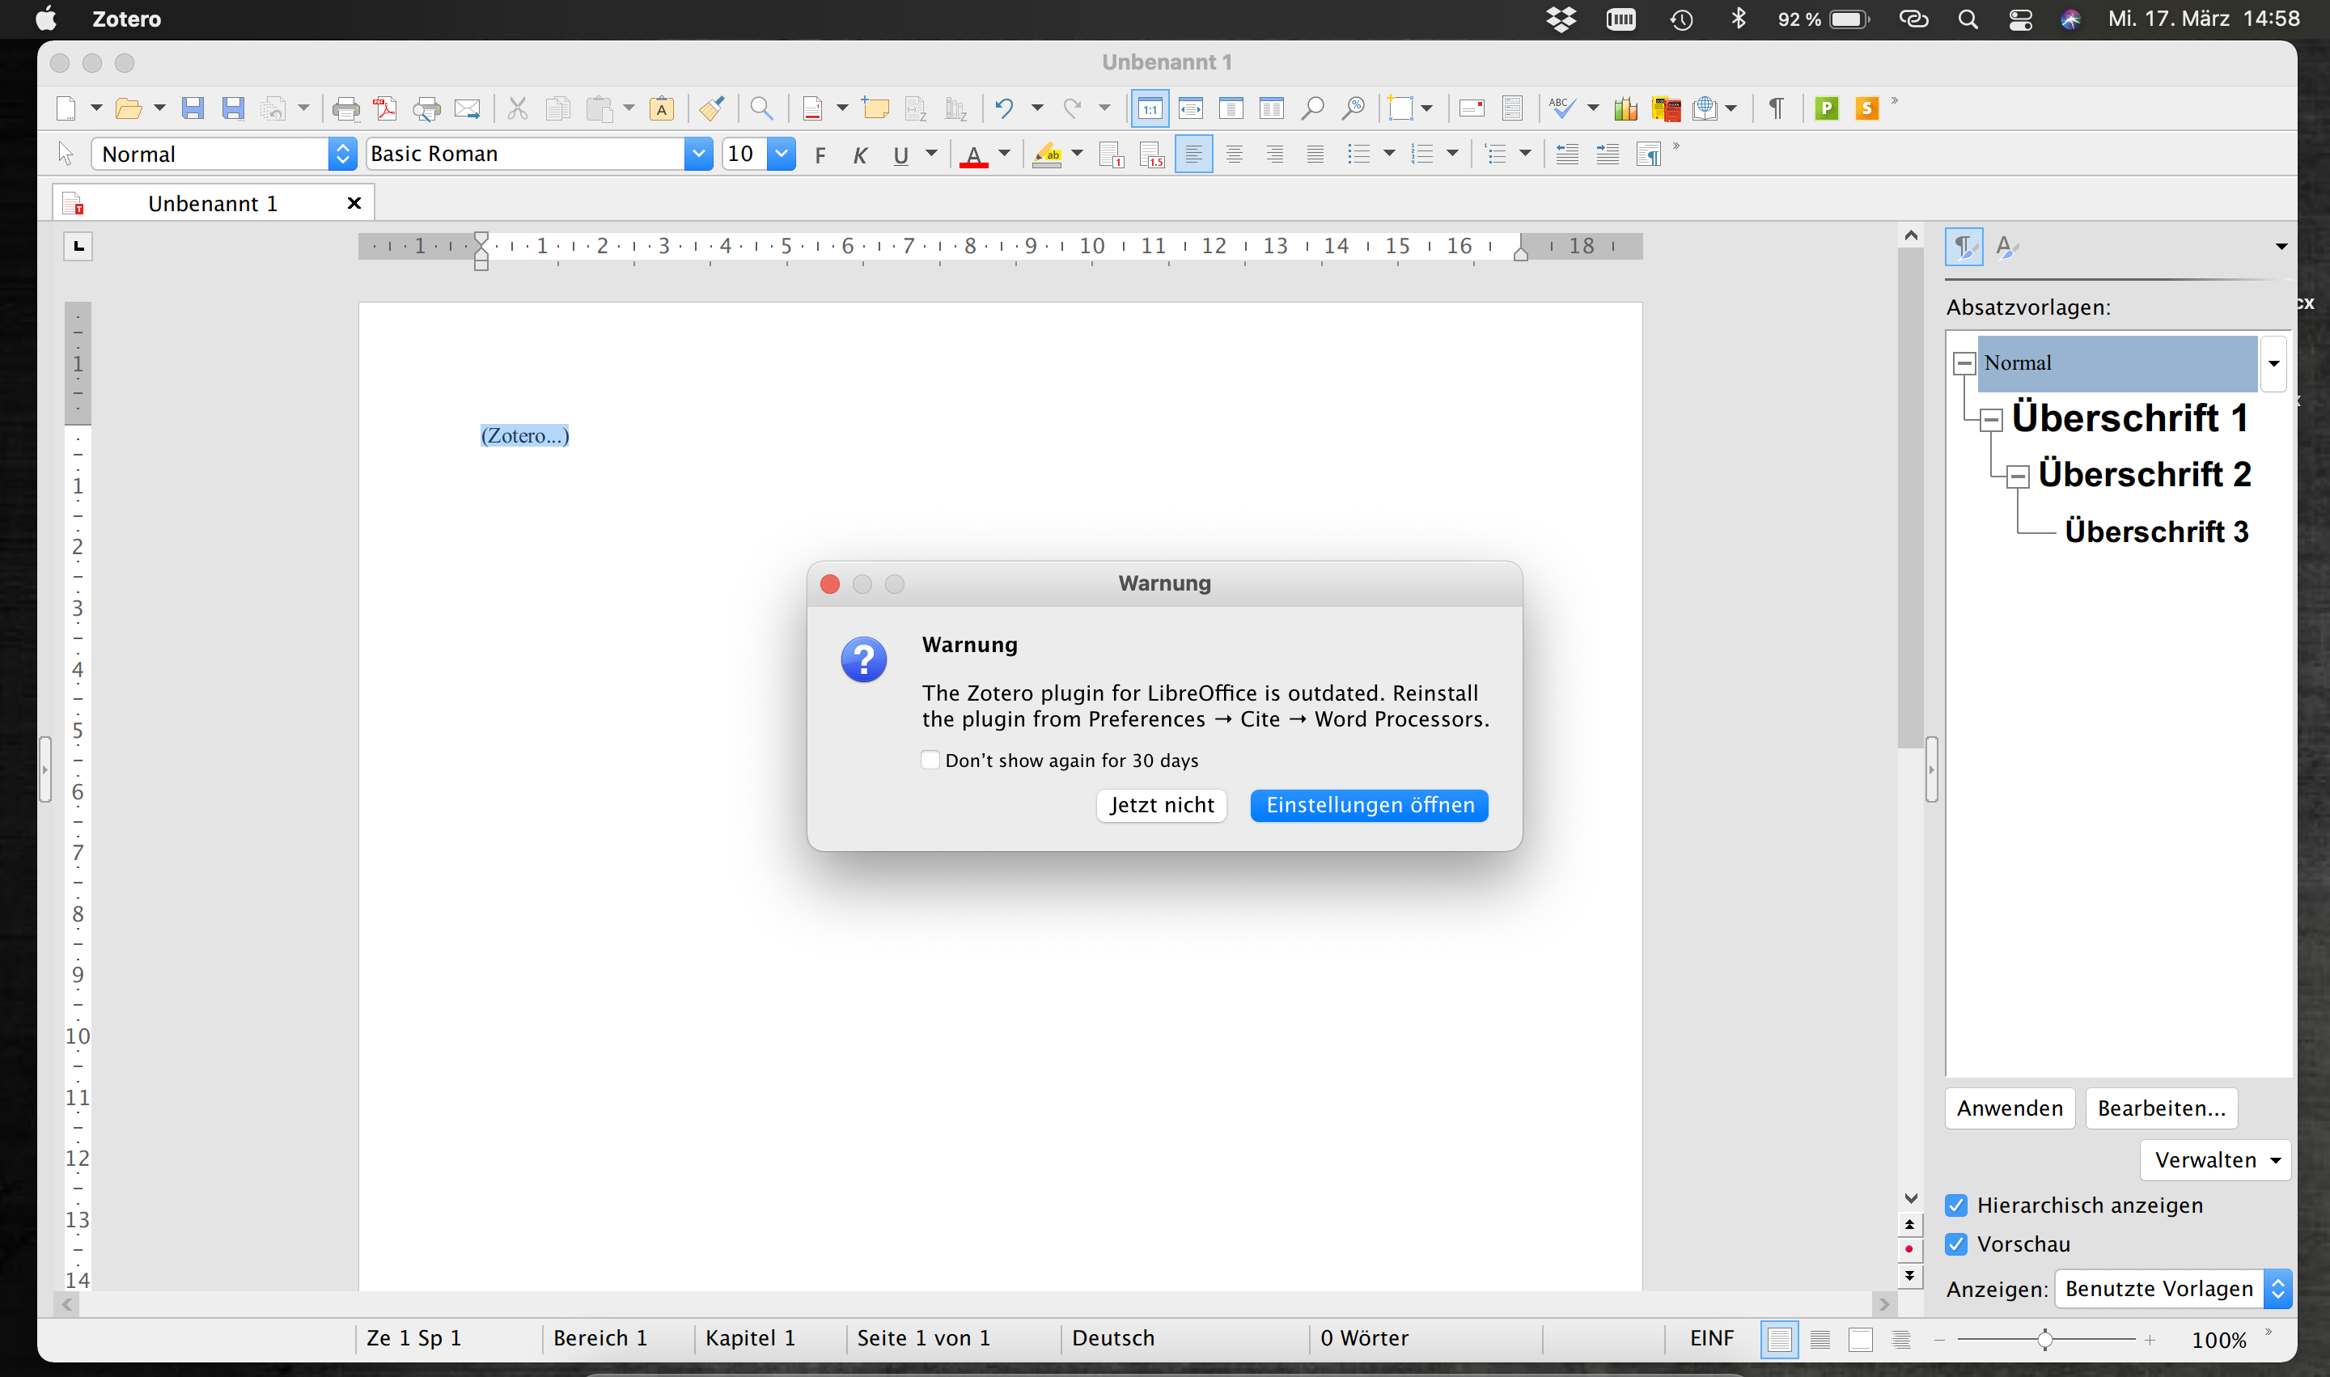Toggle formatting marks pilcrow icon
Viewport: 2330px width, 1377px height.
tap(1775, 108)
